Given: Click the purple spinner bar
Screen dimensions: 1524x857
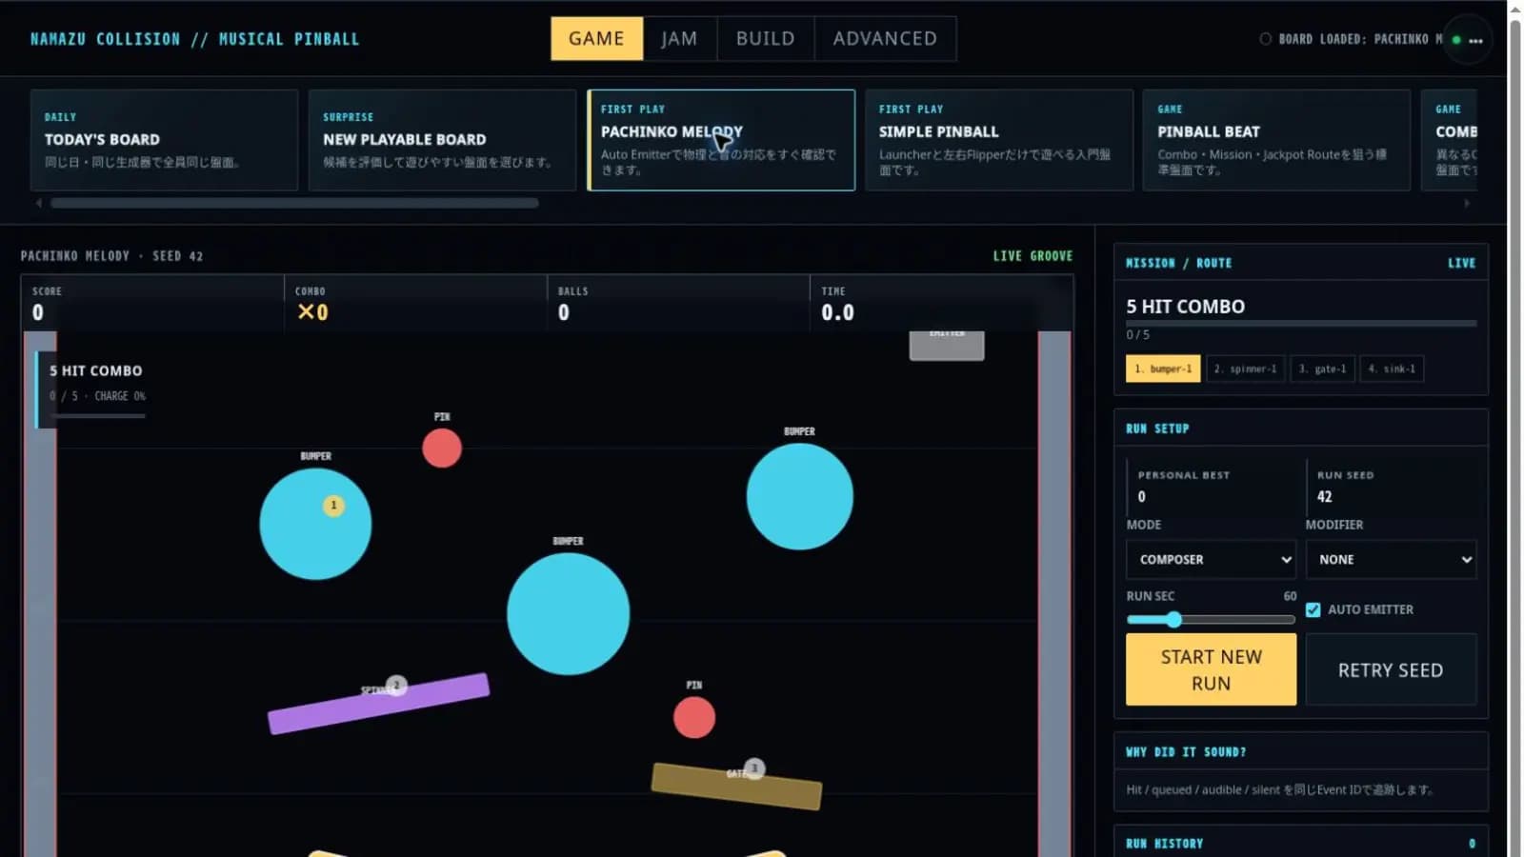Looking at the screenshot, I should click(x=379, y=704).
